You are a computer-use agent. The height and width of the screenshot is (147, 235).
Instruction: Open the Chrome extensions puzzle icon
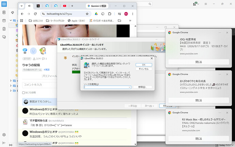[110, 14]
